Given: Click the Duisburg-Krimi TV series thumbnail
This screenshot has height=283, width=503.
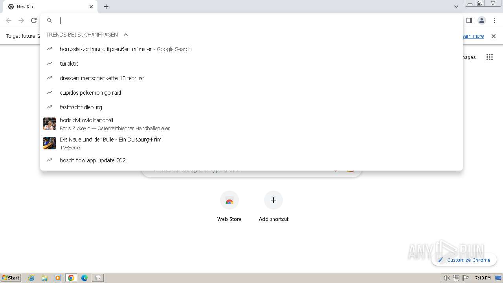Looking at the screenshot, I should (50, 143).
